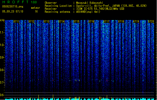Click the Receiving antenna label
The height and width of the screenshot is (100, 157).
57,12
